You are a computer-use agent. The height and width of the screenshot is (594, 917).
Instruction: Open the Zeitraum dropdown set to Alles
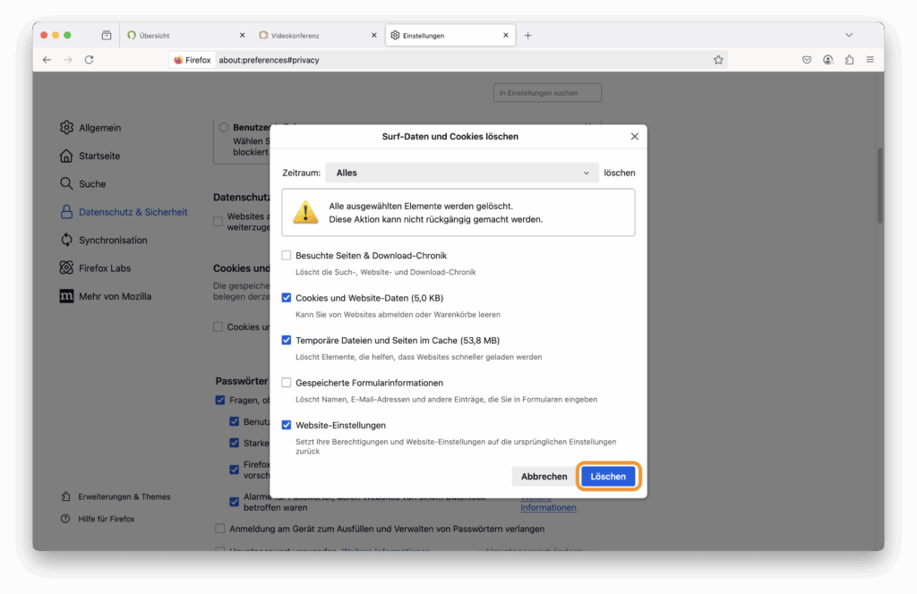pyautogui.click(x=462, y=173)
